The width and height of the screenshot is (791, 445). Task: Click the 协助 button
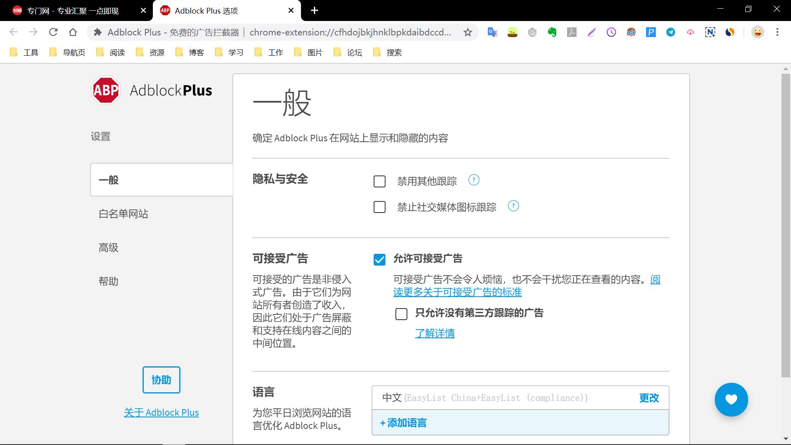(x=161, y=380)
